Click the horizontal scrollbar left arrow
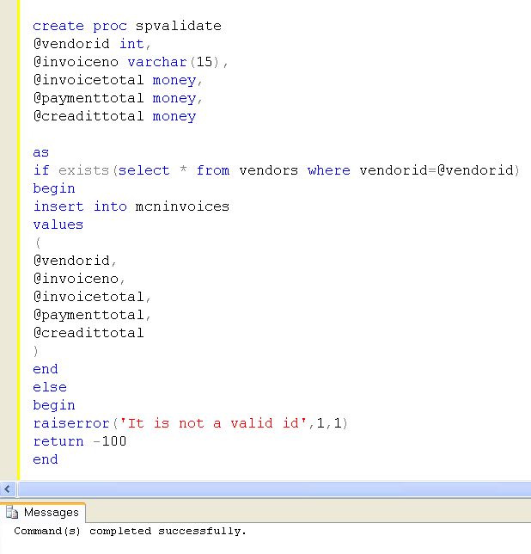Viewport: 531px width, 554px height. tap(8, 489)
